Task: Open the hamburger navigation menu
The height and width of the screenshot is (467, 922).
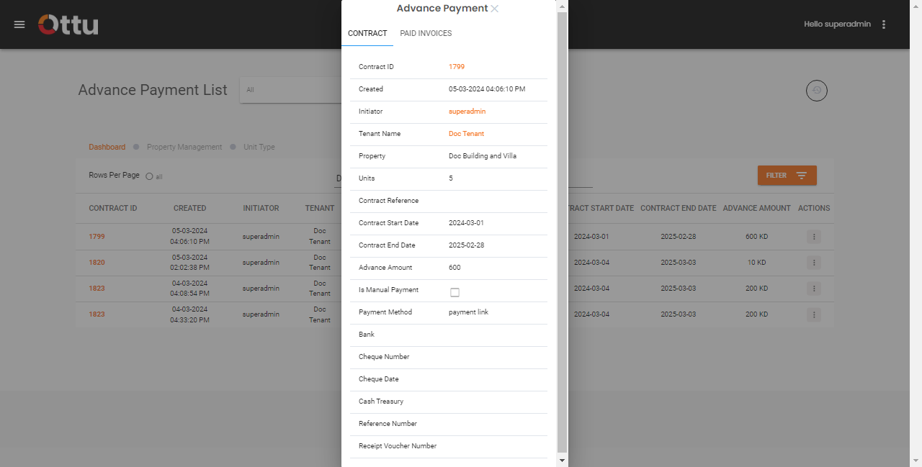Action: (19, 24)
